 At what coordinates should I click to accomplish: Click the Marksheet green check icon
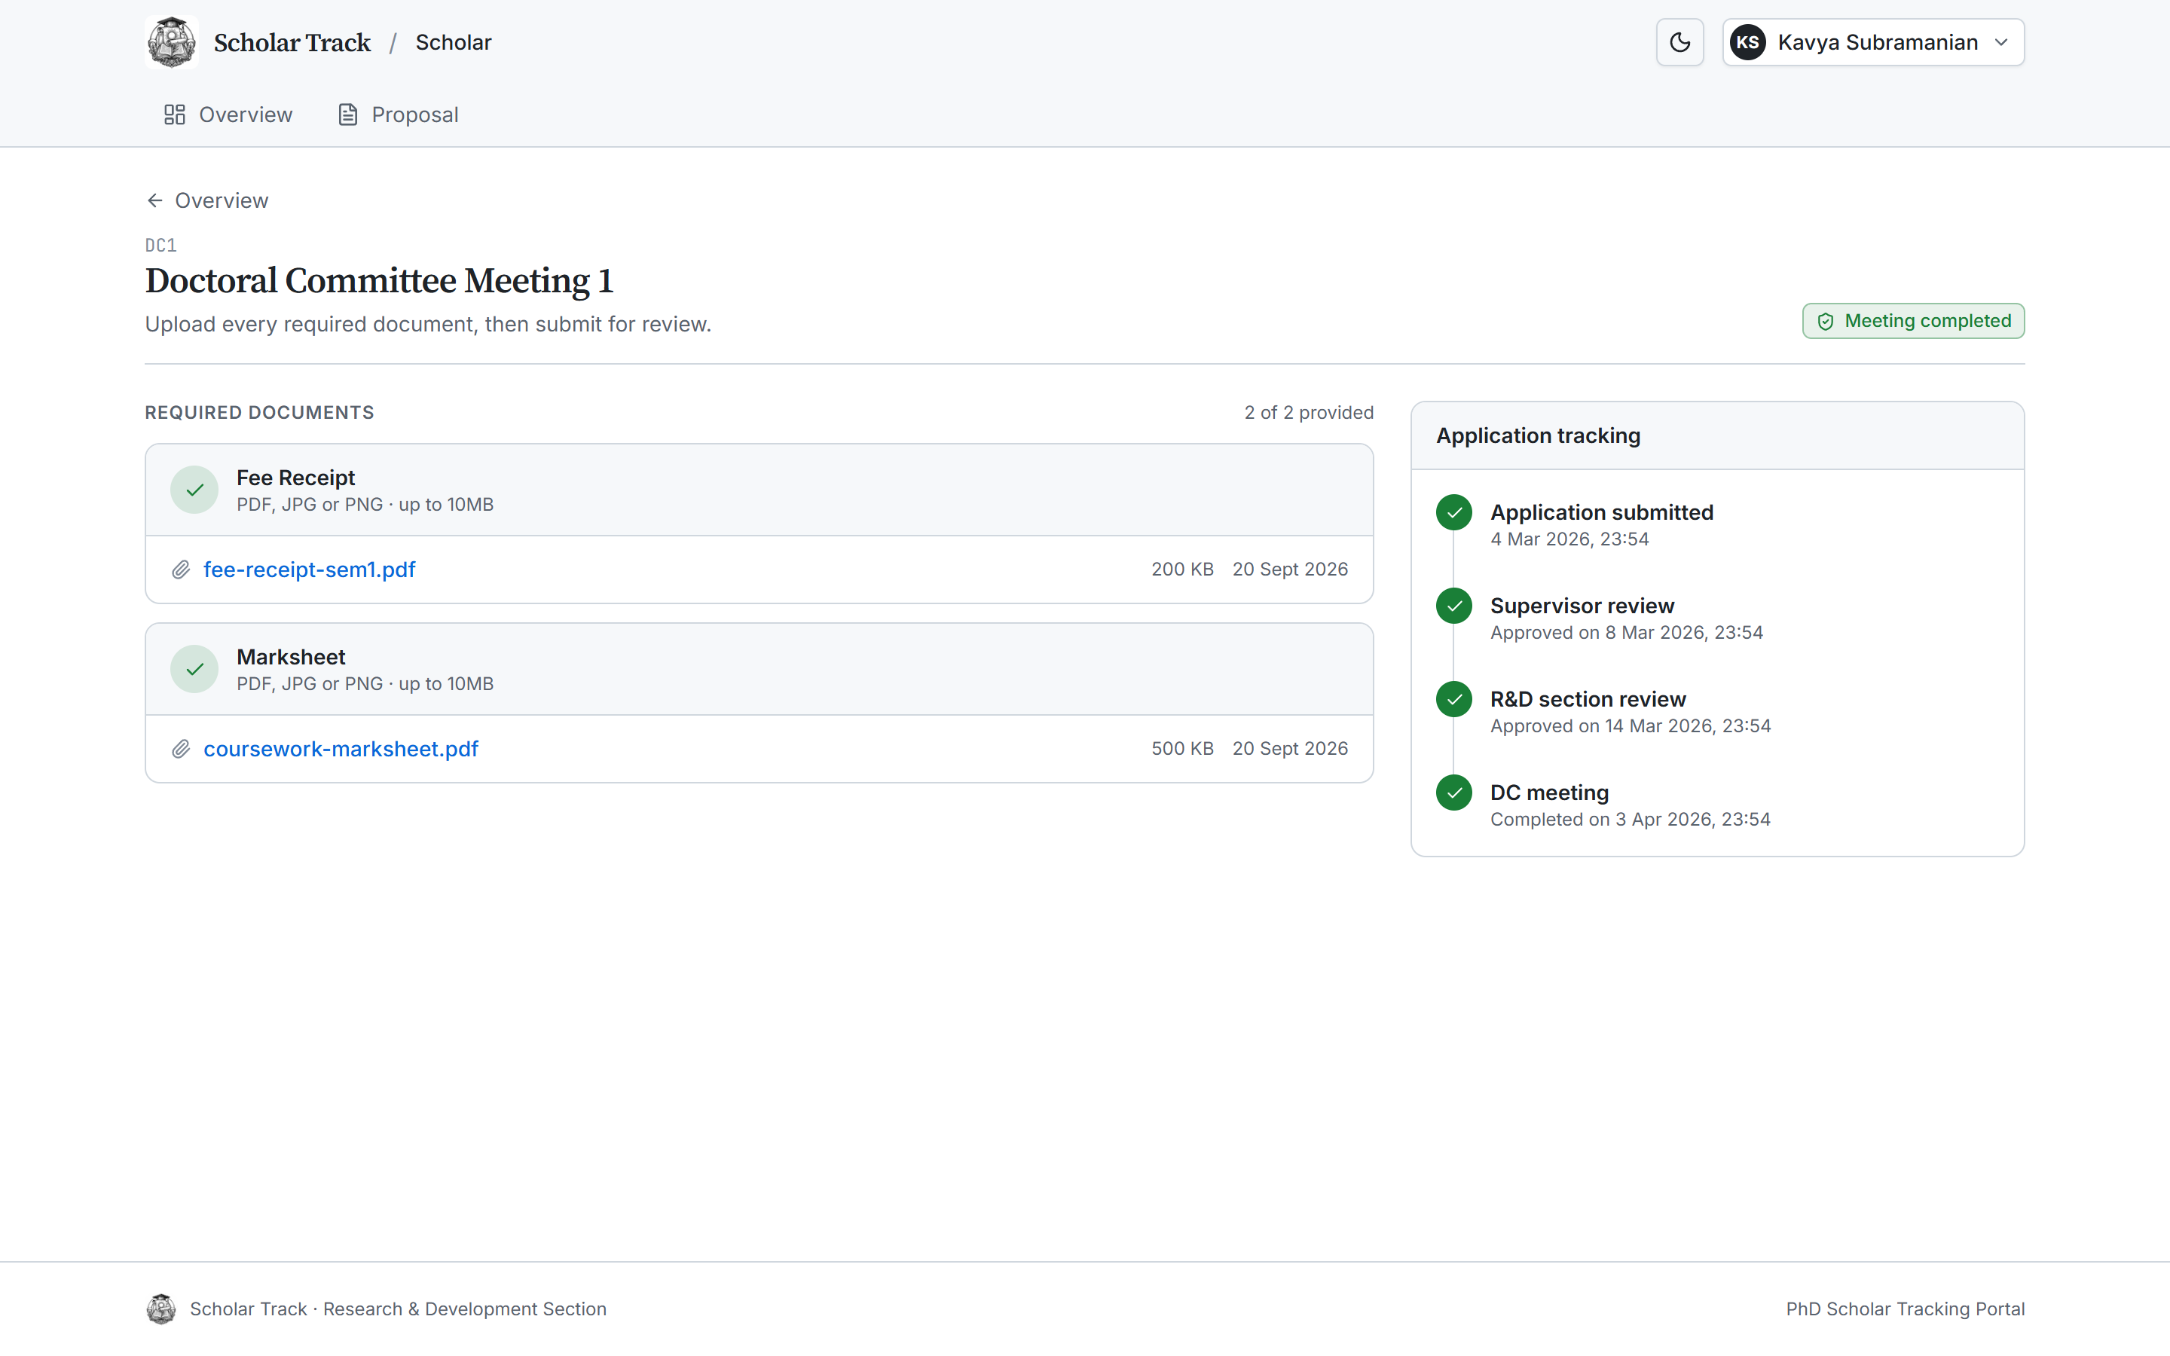click(194, 669)
